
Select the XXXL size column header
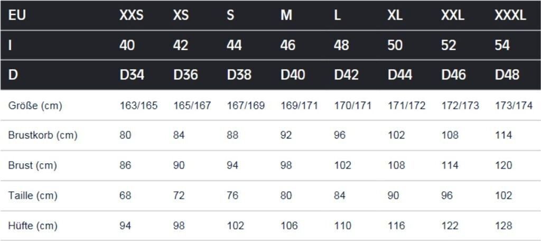click(x=510, y=15)
